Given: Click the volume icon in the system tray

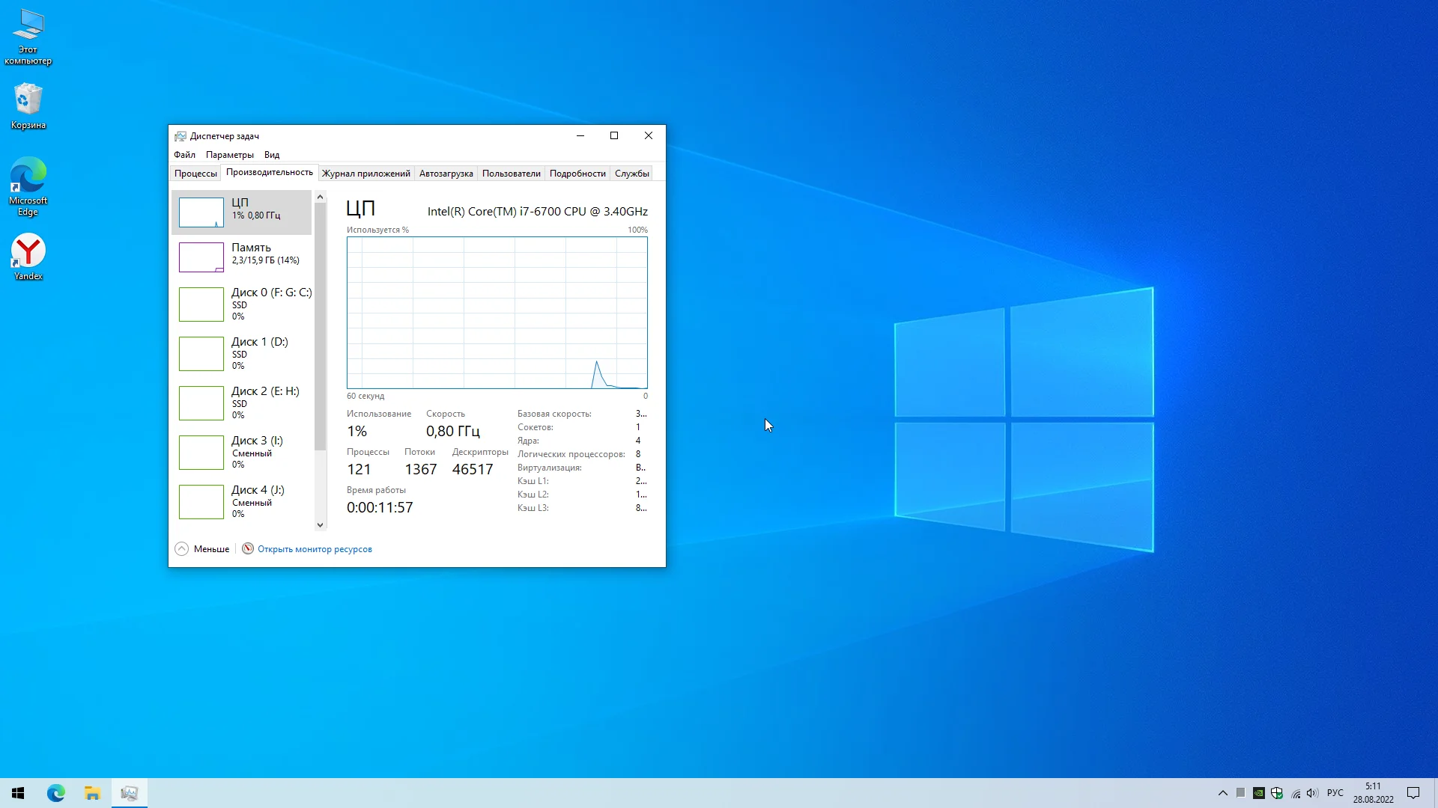Looking at the screenshot, I should [x=1312, y=793].
